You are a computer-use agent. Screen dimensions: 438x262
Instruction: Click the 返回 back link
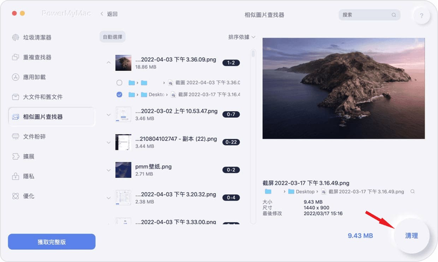pos(113,14)
